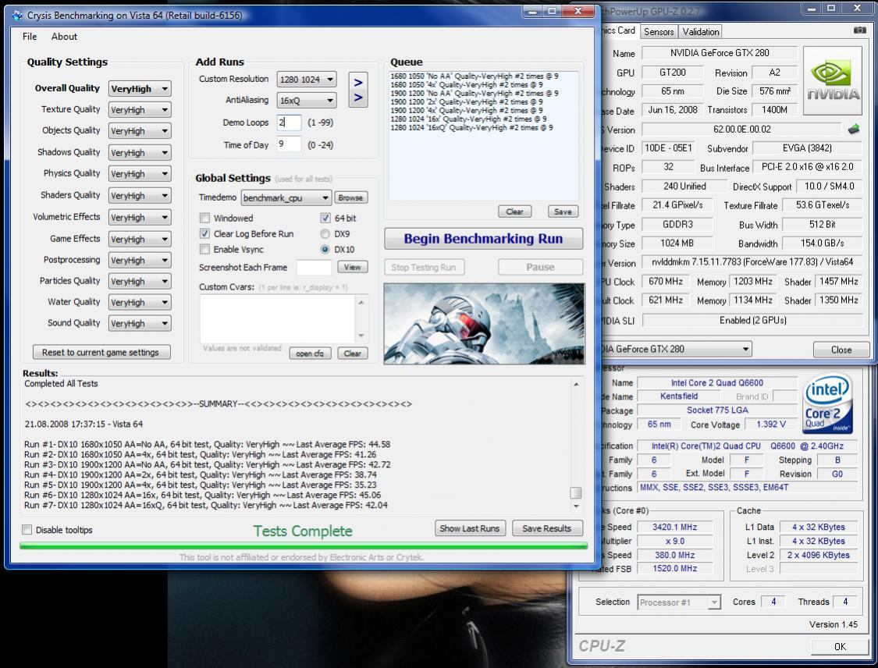
Task: Click the Crysis nanosuit artwork image
Action: coord(484,324)
